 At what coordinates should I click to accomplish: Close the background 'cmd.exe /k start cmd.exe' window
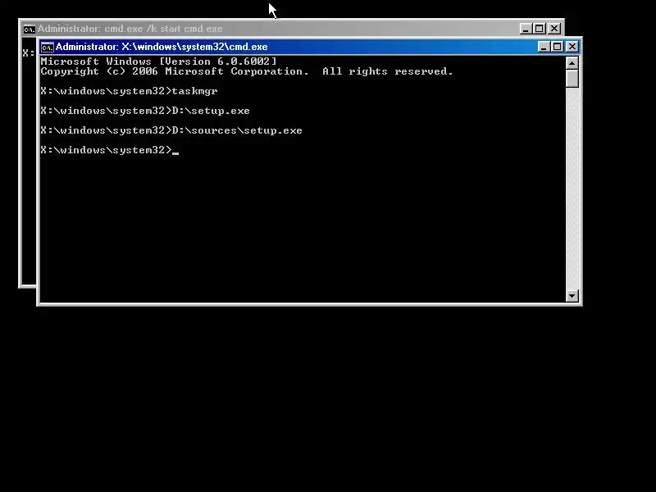click(554, 29)
